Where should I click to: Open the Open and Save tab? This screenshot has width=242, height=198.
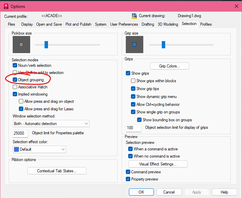coord(49,24)
